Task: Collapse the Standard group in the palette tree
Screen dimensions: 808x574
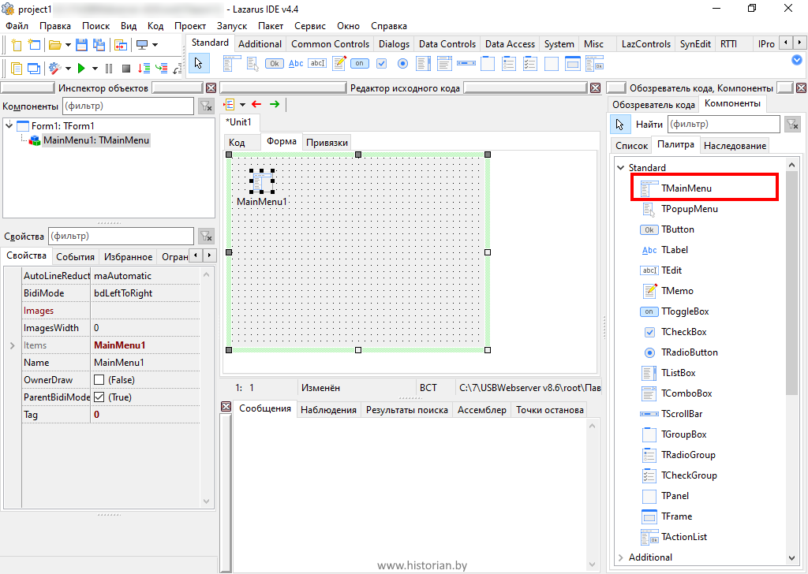Action: tap(621, 167)
